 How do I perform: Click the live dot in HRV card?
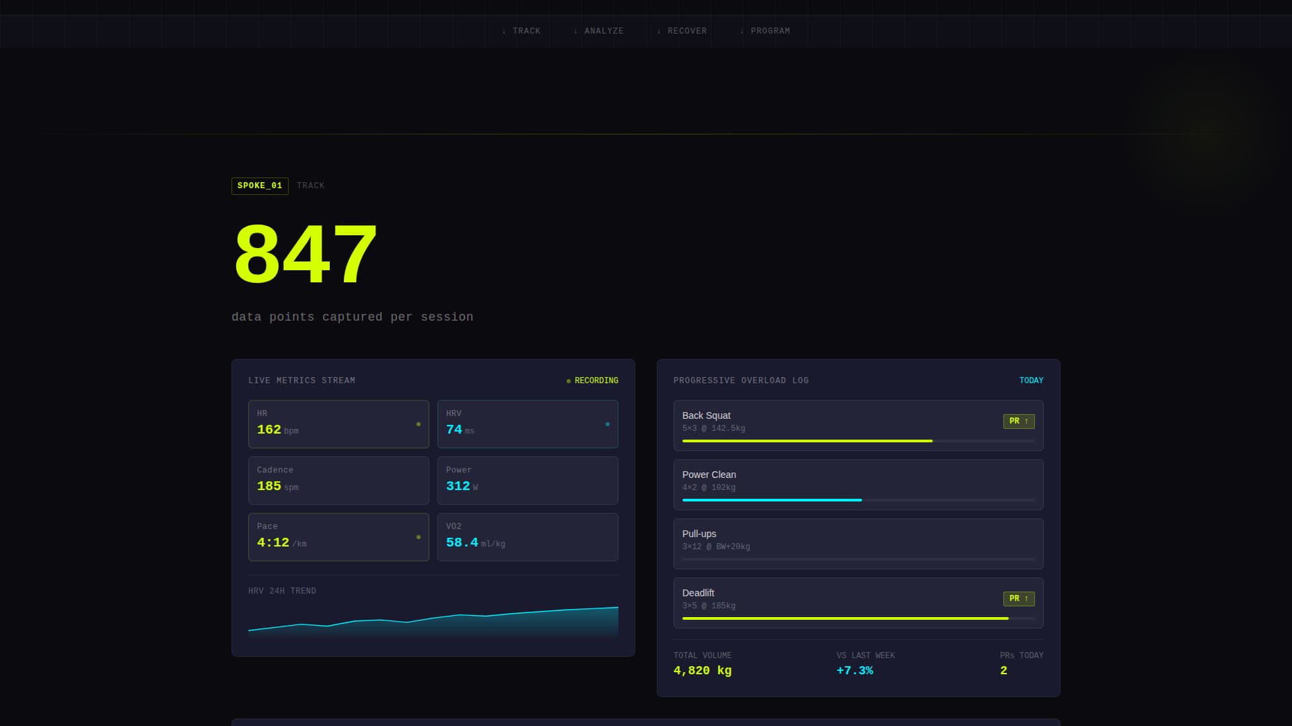pos(608,424)
